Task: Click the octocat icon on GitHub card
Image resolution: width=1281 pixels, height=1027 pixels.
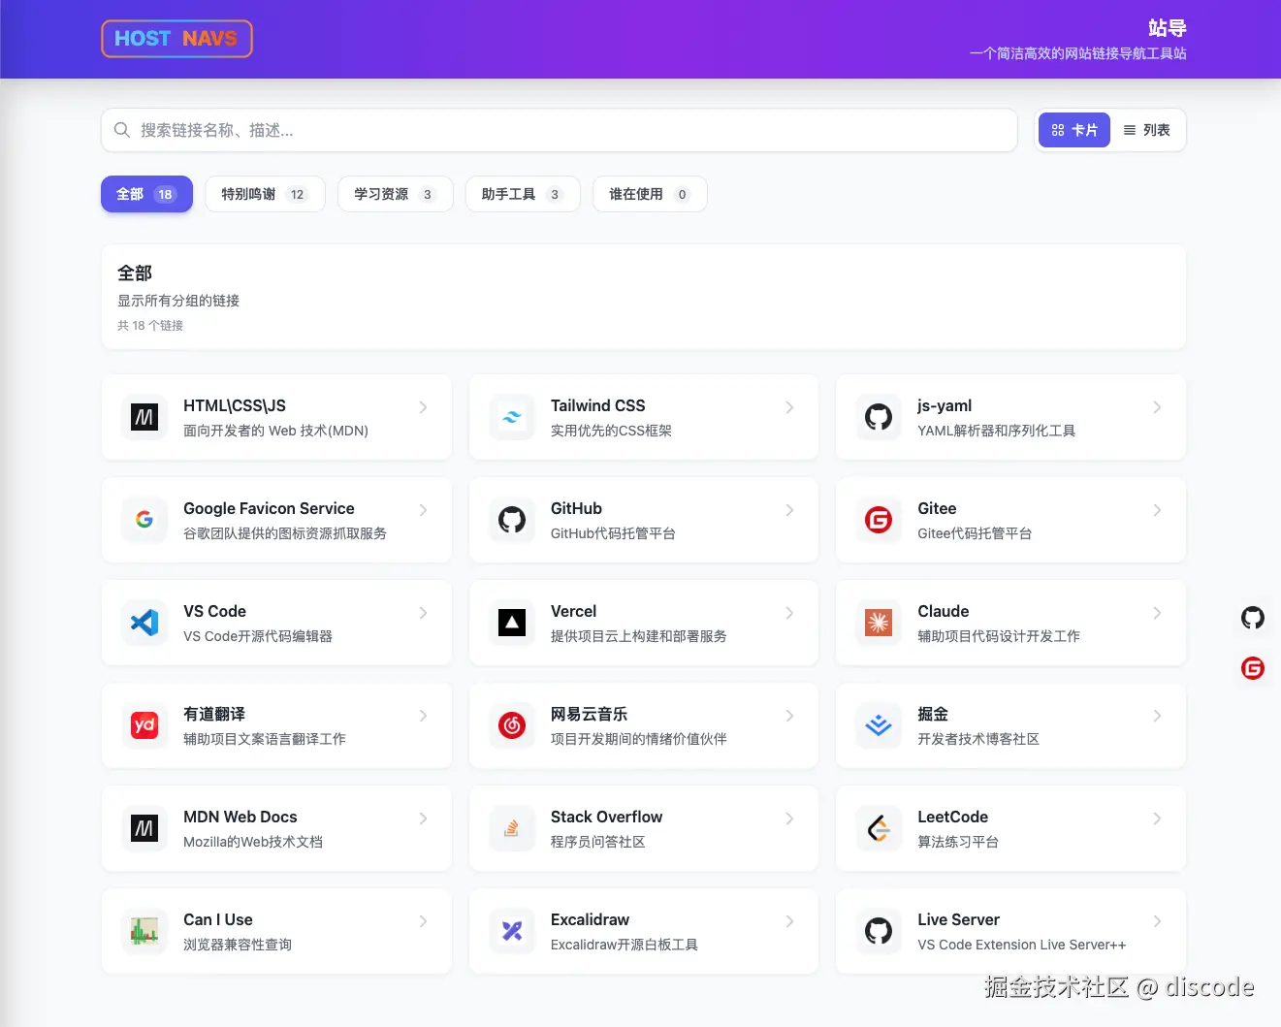Action: pyautogui.click(x=512, y=520)
